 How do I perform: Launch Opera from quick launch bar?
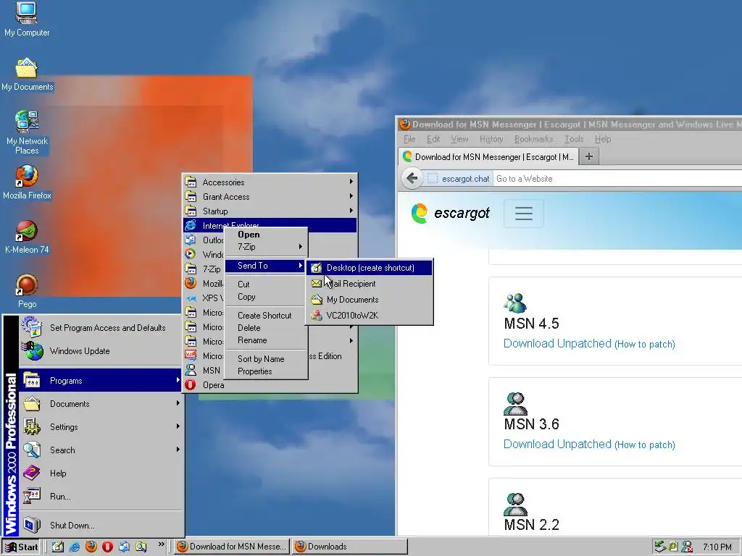107,547
